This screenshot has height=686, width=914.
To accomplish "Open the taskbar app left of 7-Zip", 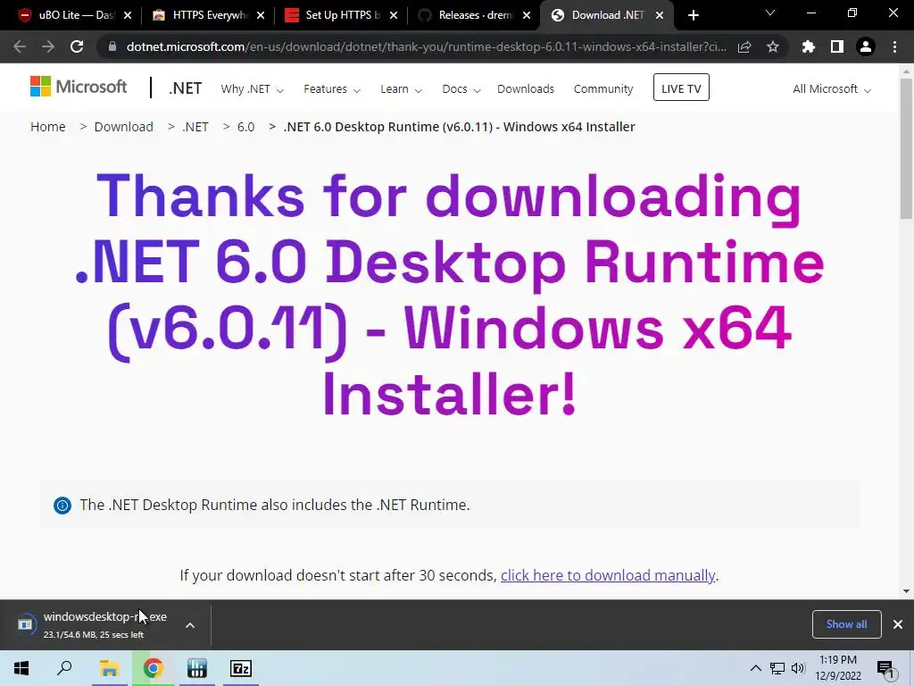I will click(197, 668).
